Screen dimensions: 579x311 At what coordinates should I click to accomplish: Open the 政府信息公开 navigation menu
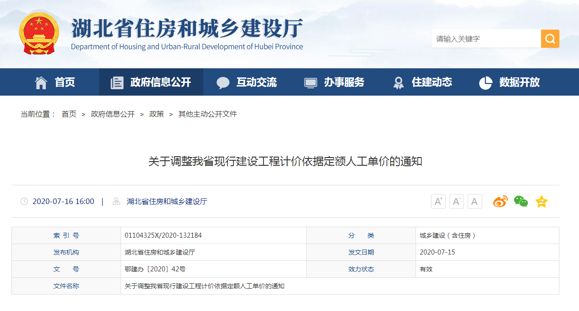151,82
